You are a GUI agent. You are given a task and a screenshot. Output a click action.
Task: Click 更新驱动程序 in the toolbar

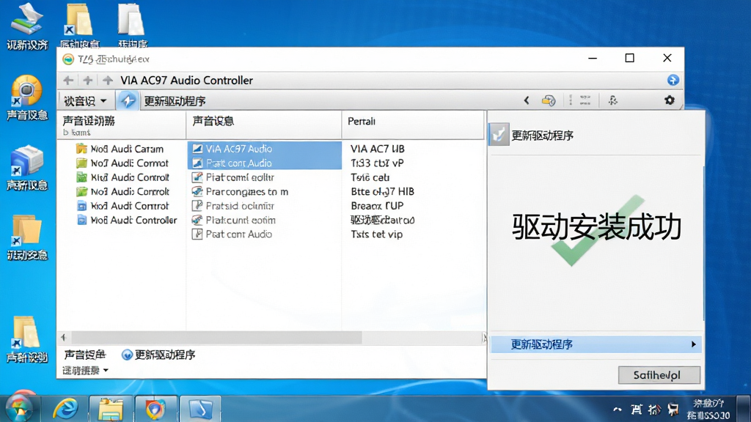click(x=175, y=101)
